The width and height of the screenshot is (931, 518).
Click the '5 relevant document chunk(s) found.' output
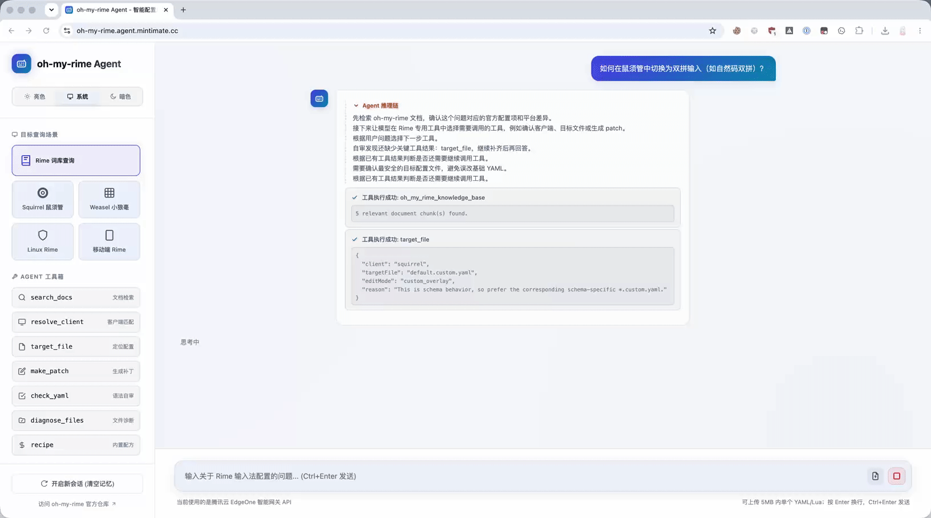click(512, 213)
